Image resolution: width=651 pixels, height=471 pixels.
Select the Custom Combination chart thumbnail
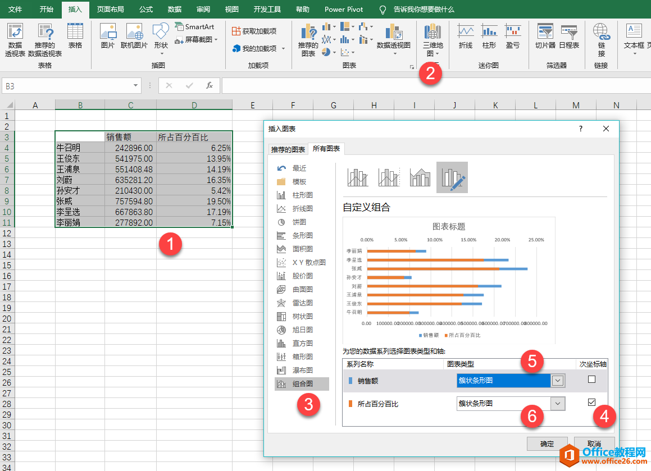[x=452, y=177]
